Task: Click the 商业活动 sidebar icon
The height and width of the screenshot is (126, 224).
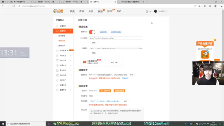Action: click(57, 70)
